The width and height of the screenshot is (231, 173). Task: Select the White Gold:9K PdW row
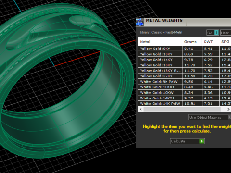(184, 82)
